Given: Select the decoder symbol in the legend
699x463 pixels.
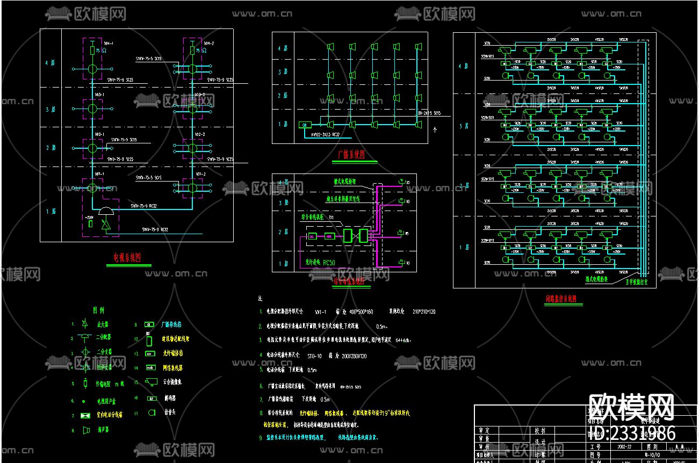Looking at the screenshot, I should 151,399.
